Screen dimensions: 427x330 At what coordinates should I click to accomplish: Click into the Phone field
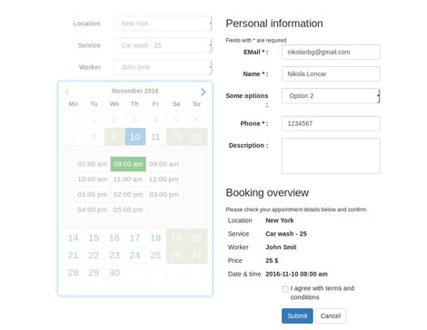click(x=331, y=123)
